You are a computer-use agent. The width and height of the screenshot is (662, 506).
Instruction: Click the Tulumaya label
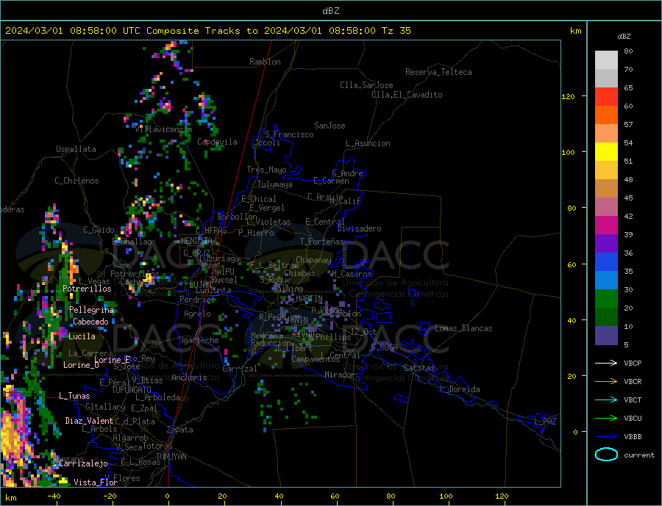274,184
